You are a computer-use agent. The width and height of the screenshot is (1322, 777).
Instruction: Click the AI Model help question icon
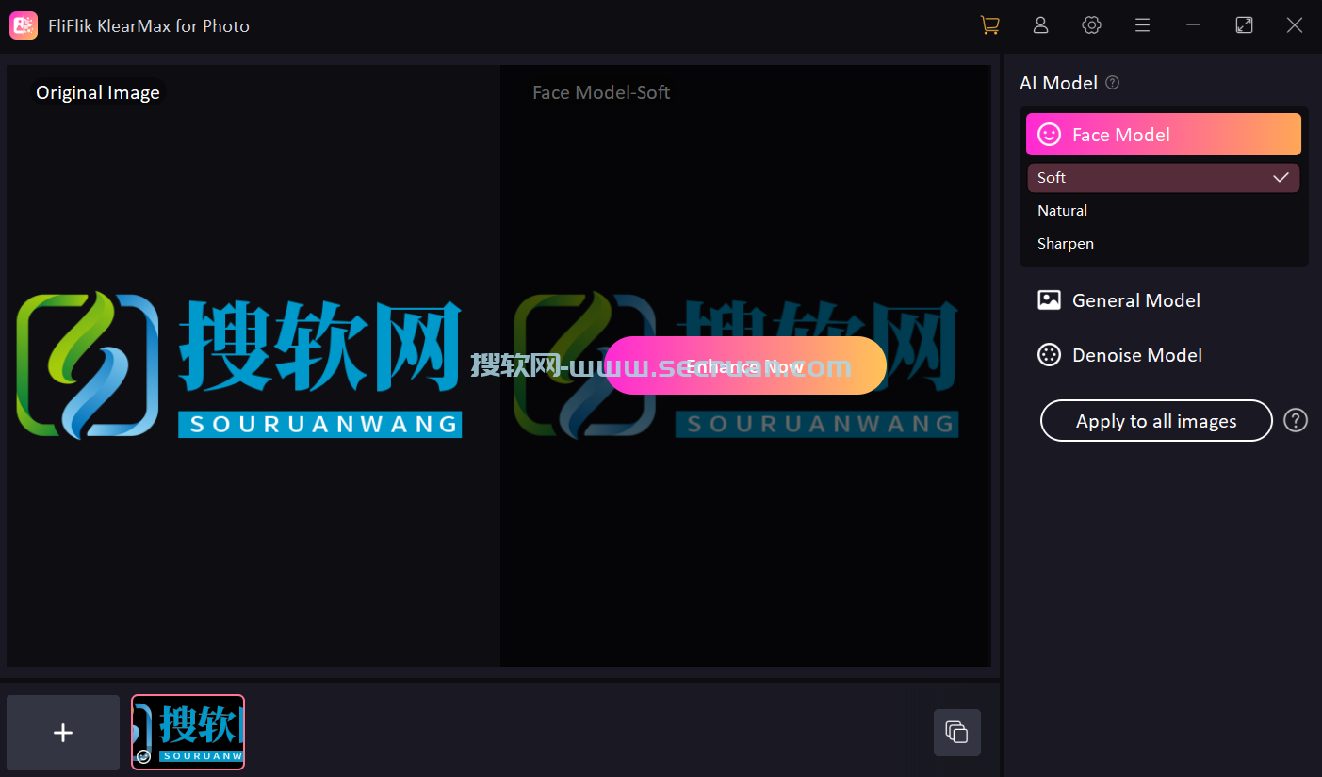point(1112,83)
